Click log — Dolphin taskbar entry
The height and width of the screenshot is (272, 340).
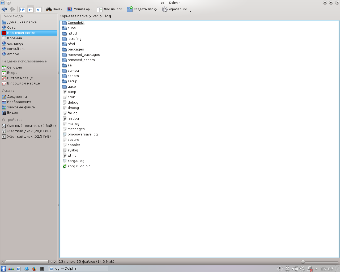point(78,269)
